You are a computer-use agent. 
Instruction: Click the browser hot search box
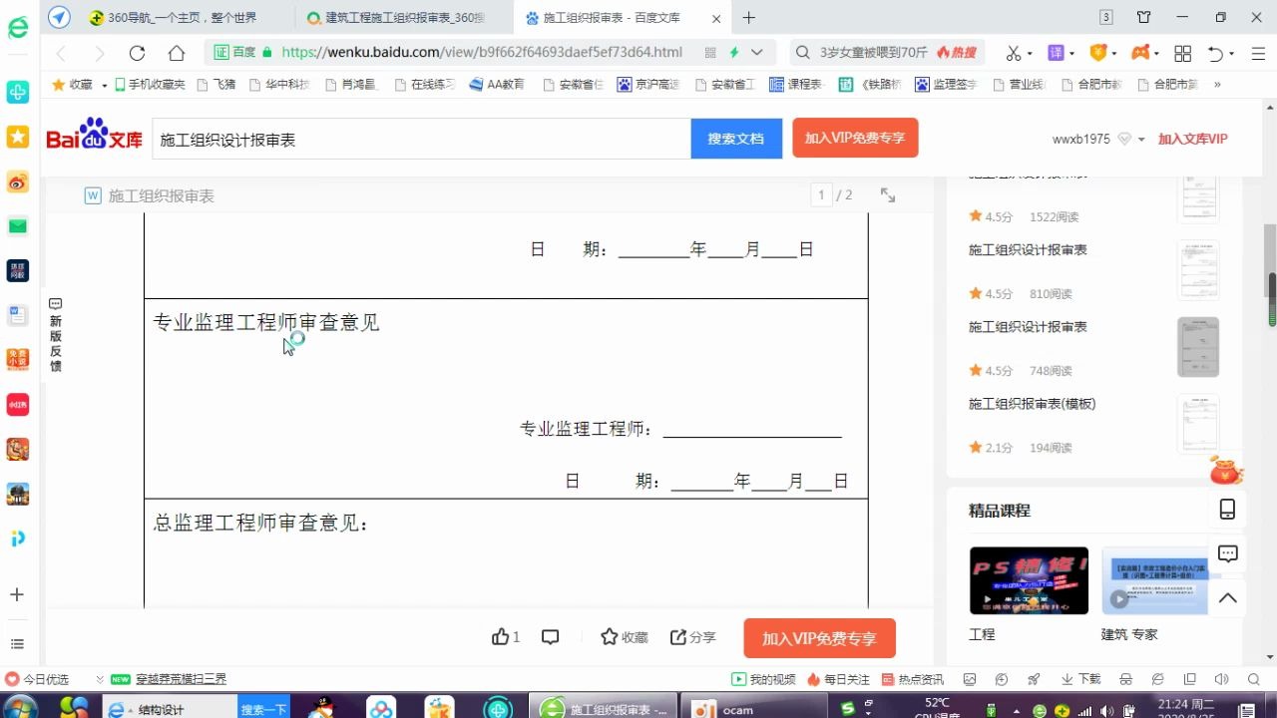tap(890, 53)
